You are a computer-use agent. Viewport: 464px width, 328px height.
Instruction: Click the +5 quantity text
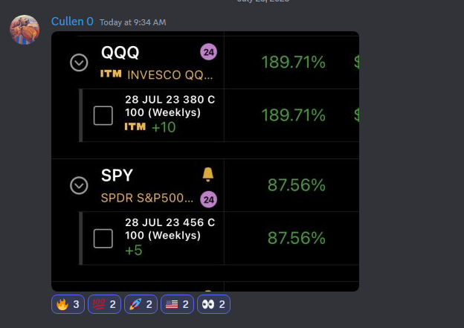(133, 250)
